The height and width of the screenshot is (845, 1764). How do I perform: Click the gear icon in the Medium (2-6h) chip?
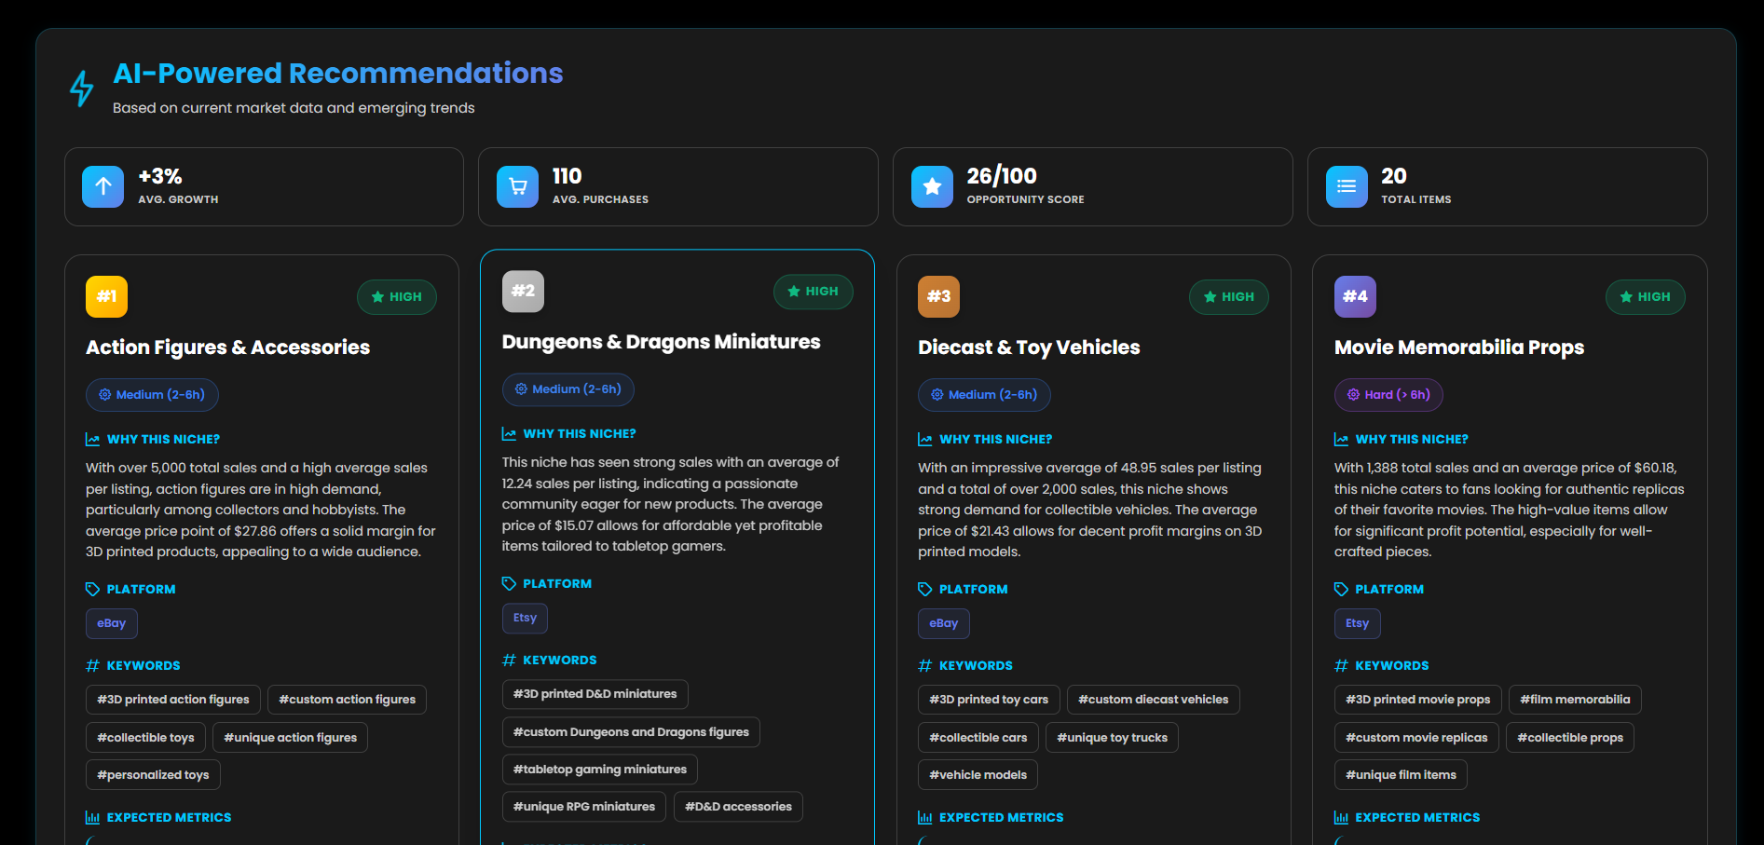(105, 395)
